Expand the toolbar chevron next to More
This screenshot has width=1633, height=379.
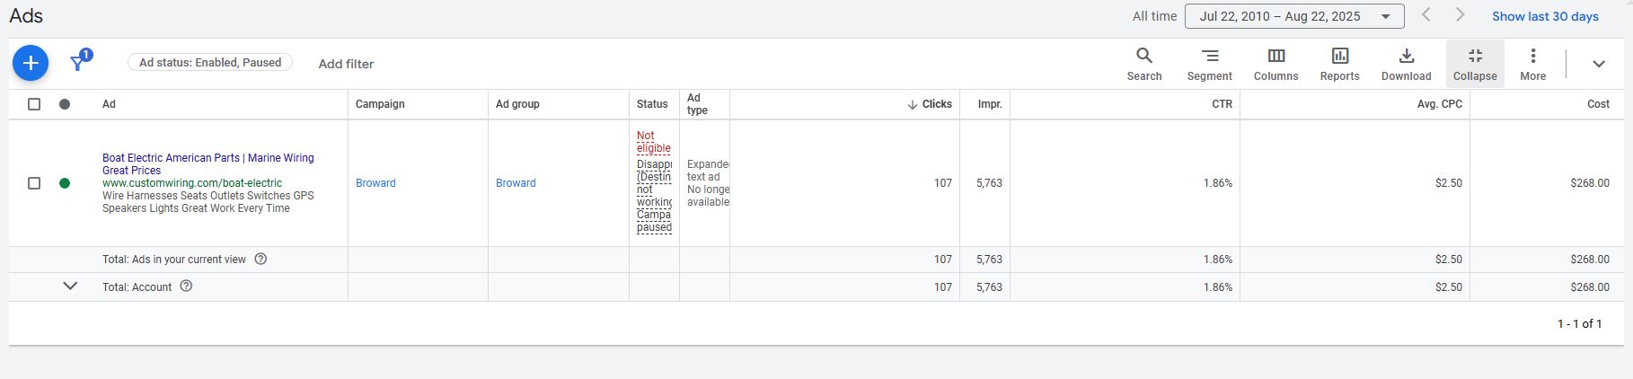click(1598, 64)
